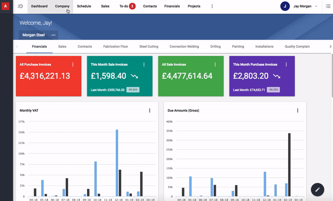Click the Morgan Steel company button

point(34,35)
